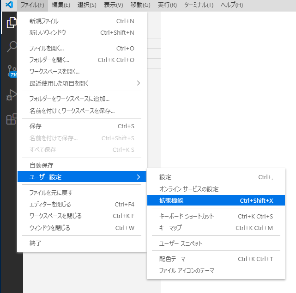The image size is (296, 293).
Task: Open the 編集(E) menu
Action: pos(61,5)
